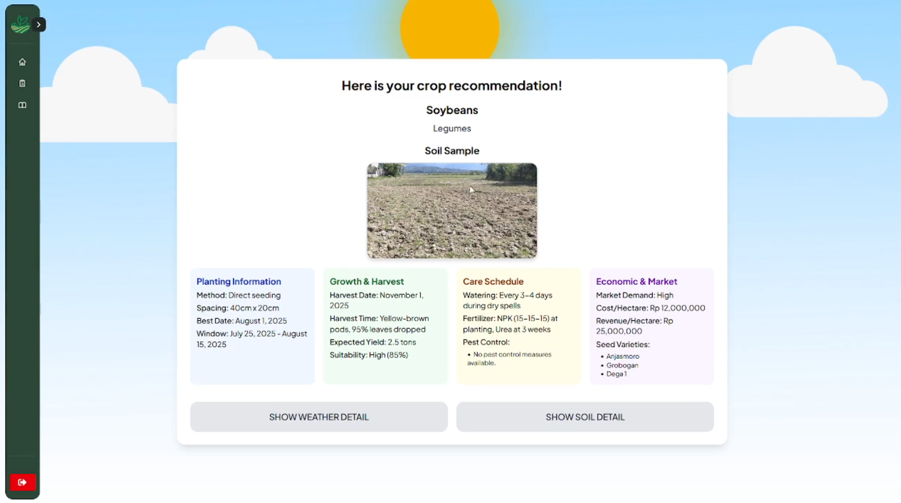
Task: Open the Home page icon in sidebar
Action: pos(22,62)
